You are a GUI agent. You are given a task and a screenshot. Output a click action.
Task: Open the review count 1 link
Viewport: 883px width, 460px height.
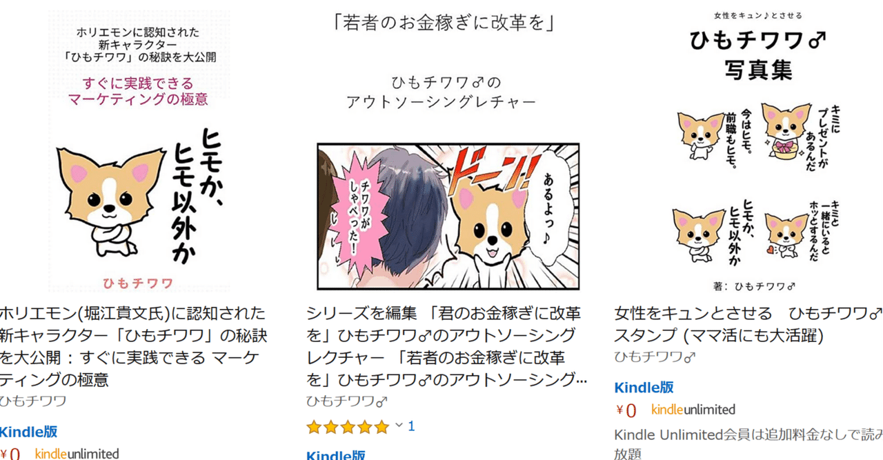point(411,427)
